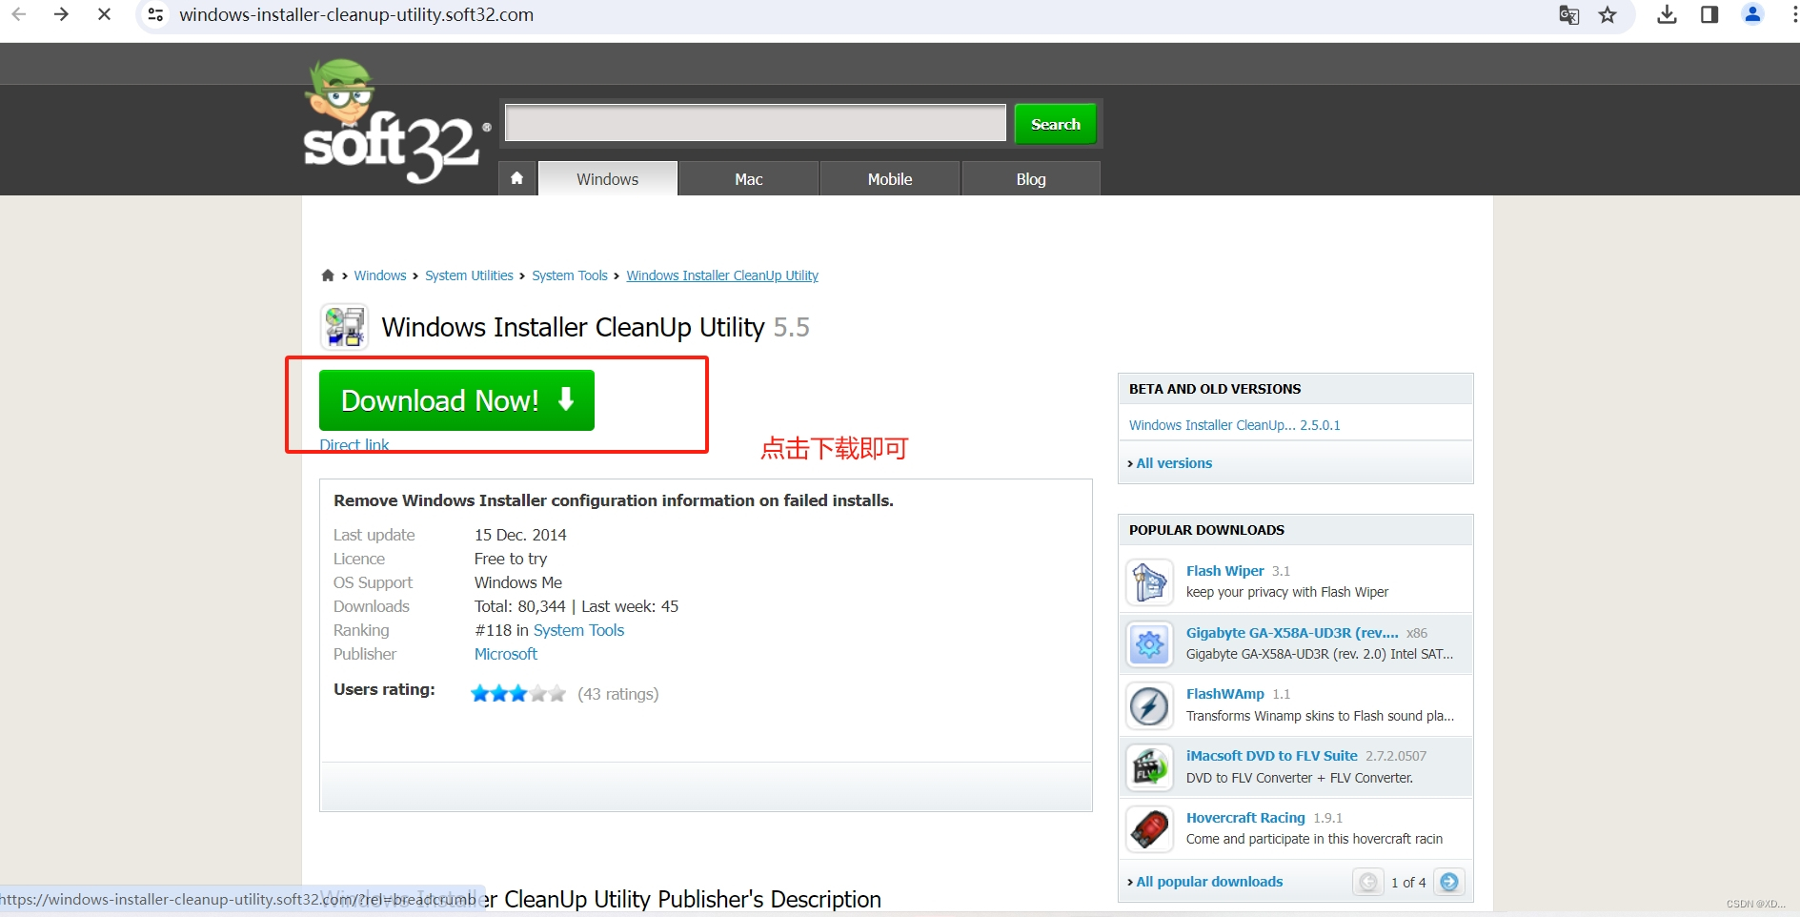Image resolution: width=1800 pixels, height=917 pixels.
Task: Go to next popular downloads page arrow
Action: [1449, 882]
